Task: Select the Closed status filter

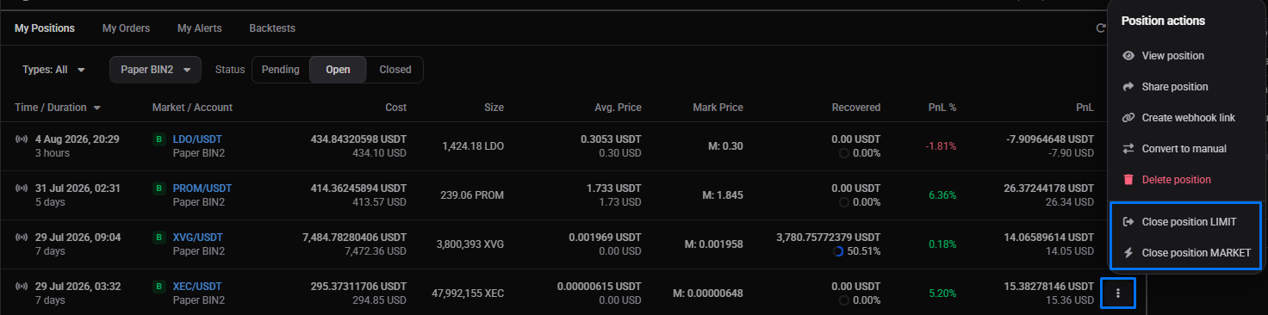Action: tap(395, 70)
